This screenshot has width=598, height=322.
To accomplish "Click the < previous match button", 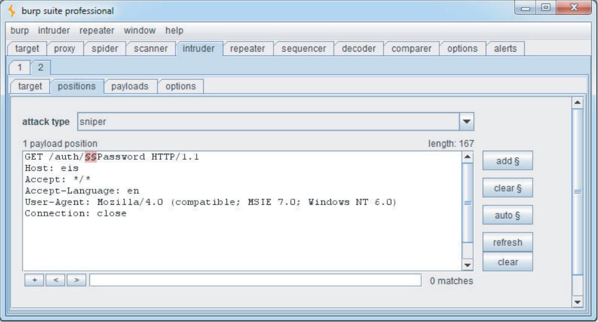I will (x=55, y=280).
